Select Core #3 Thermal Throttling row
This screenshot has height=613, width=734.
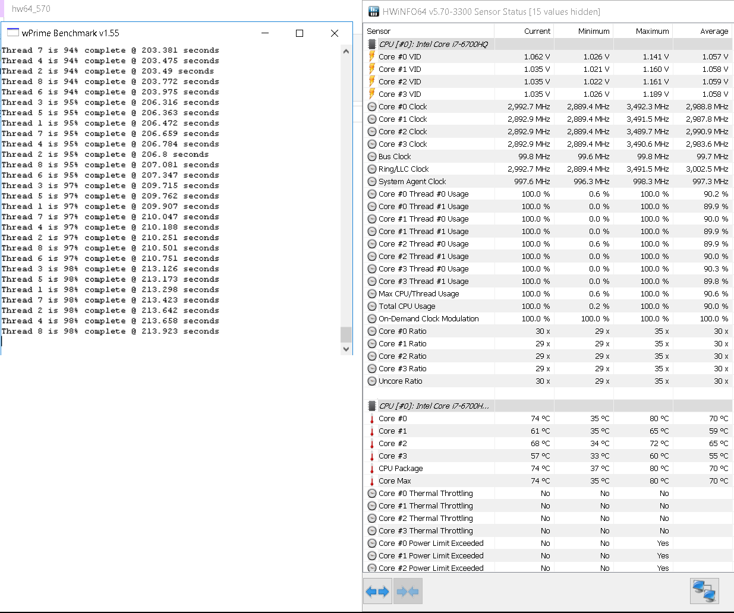pyautogui.click(x=548, y=530)
